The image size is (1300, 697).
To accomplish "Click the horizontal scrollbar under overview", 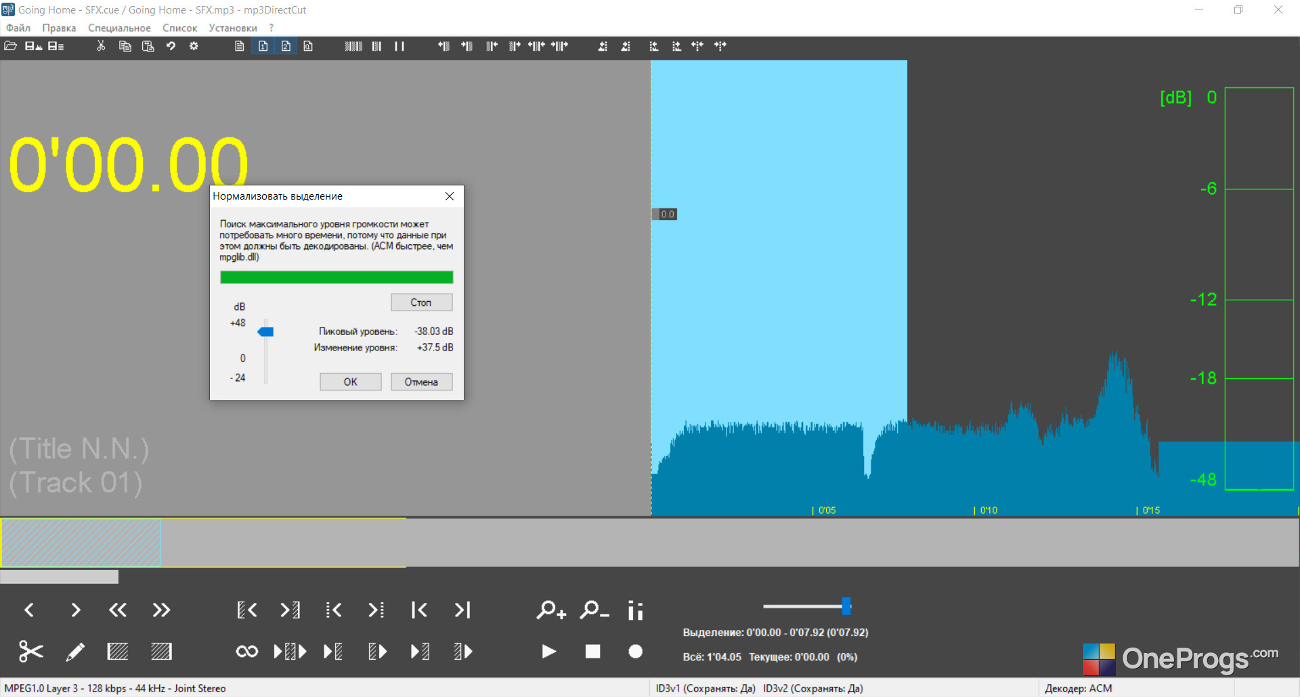I will (59, 577).
